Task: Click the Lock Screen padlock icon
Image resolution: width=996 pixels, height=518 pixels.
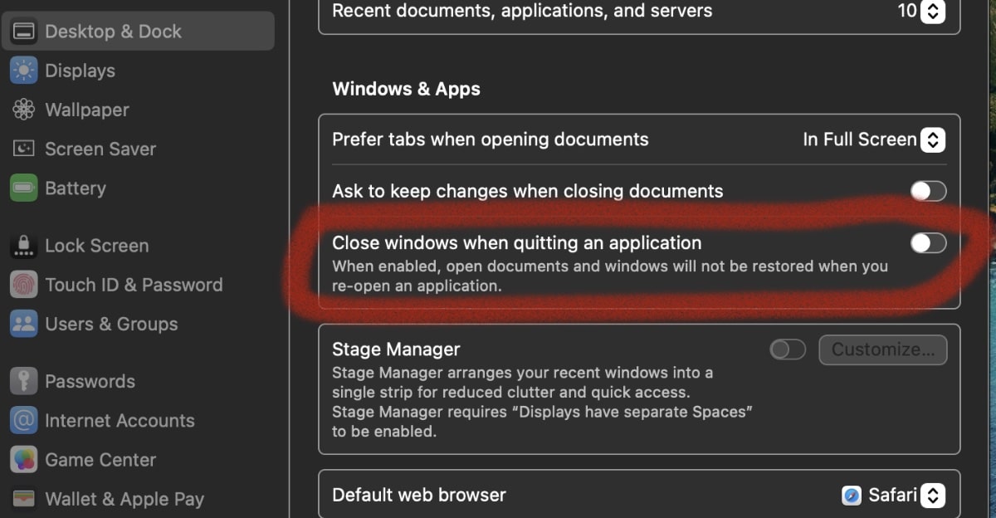Action: [23, 246]
